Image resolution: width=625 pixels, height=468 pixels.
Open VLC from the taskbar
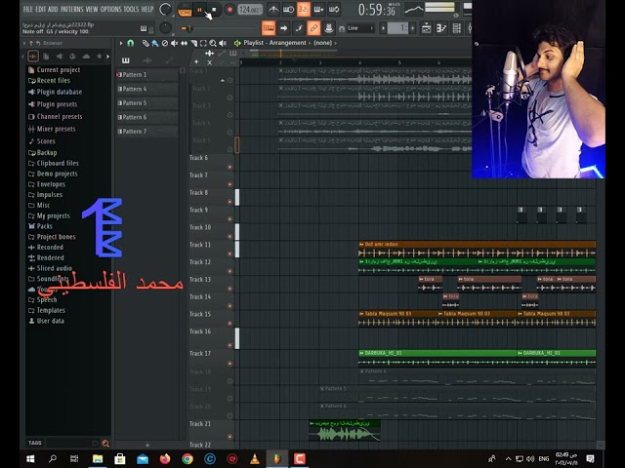pos(255,459)
